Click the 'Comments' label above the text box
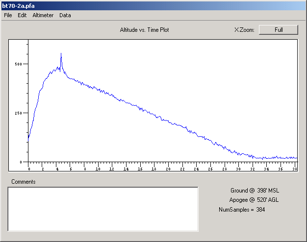Viewport: 307px width, 242px height. pyautogui.click(x=23, y=182)
